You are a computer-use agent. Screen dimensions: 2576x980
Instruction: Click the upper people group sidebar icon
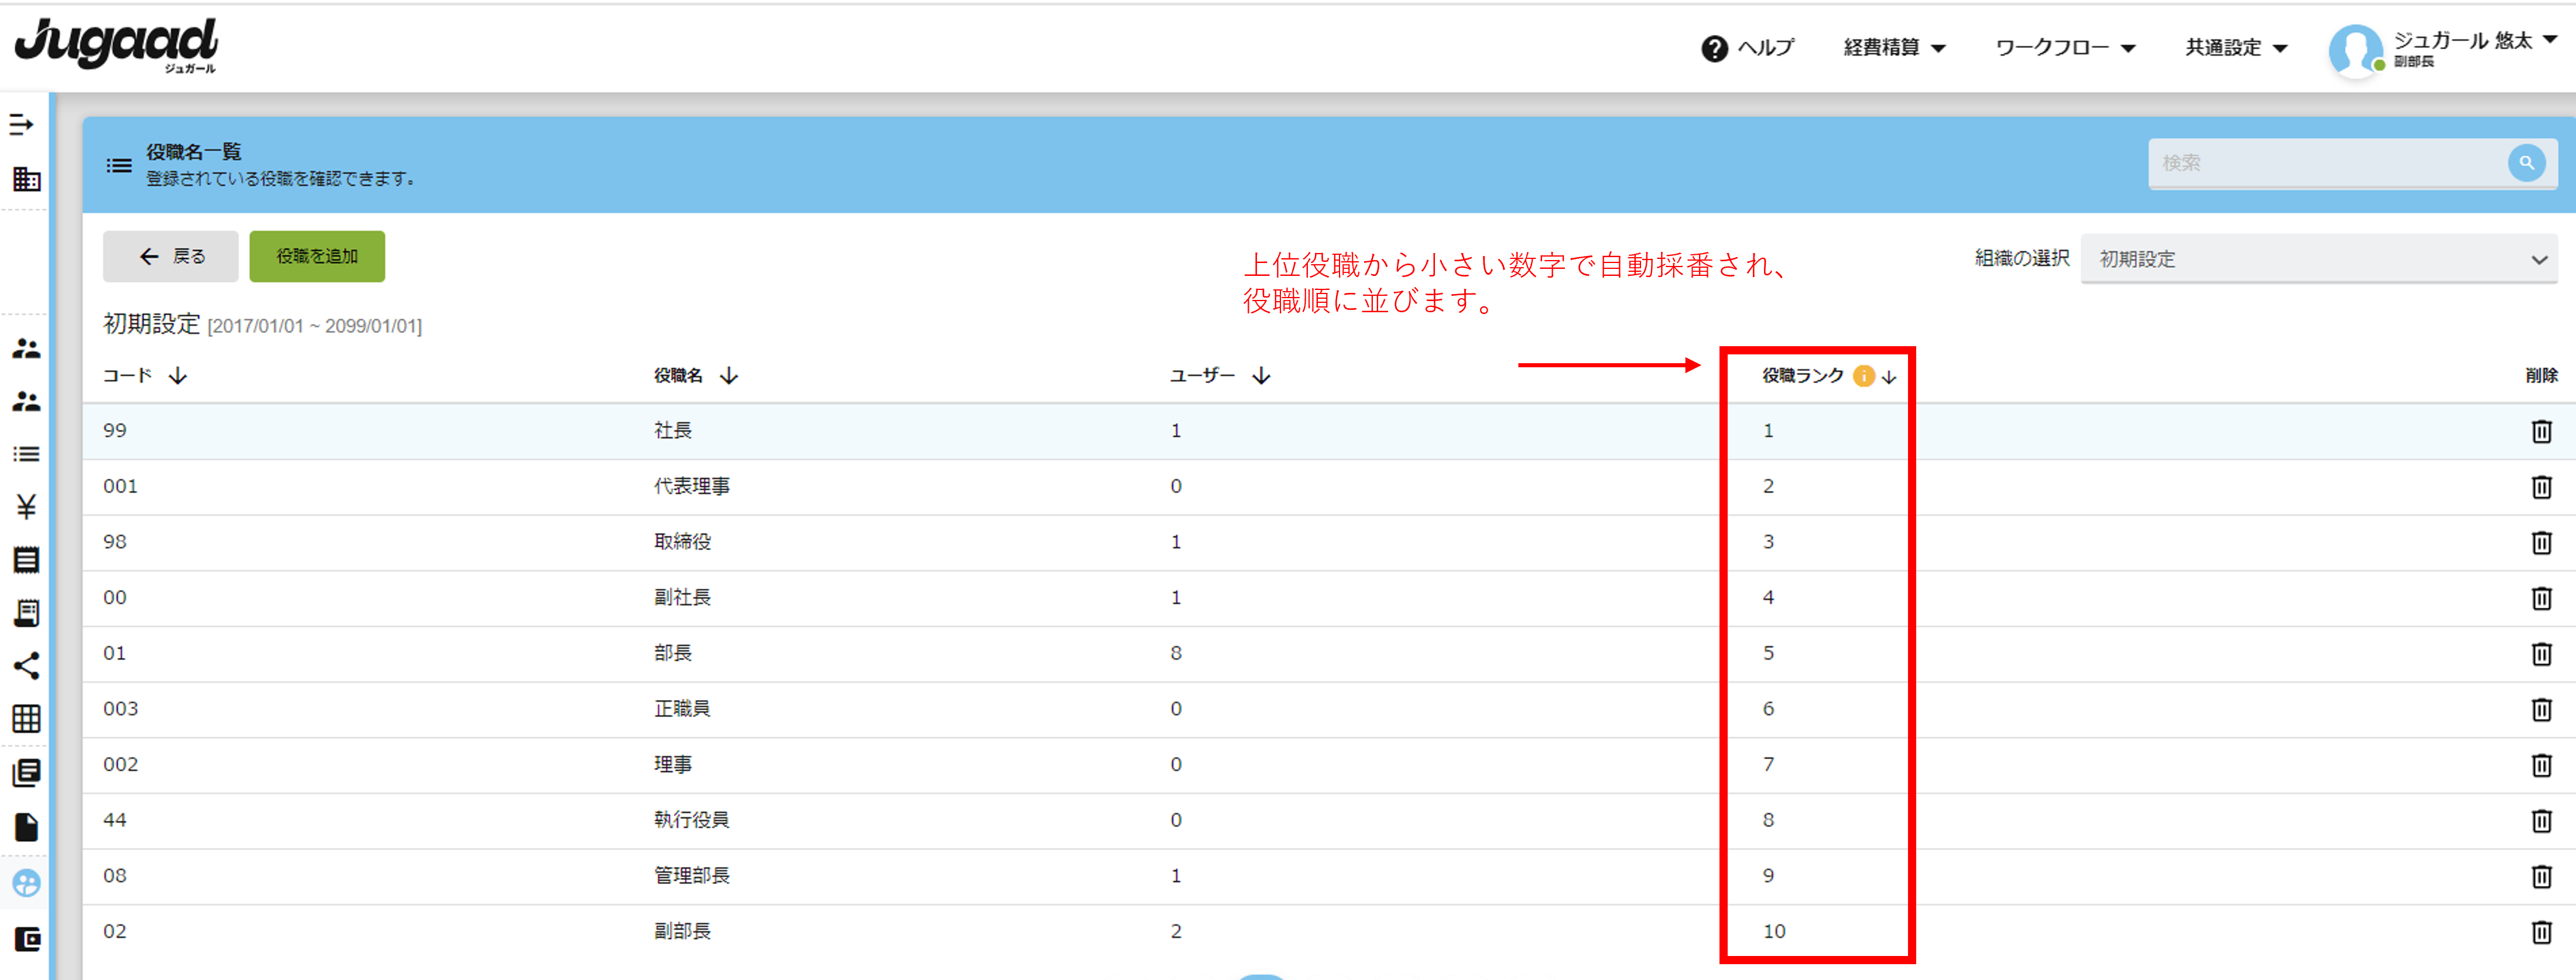click(x=26, y=349)
